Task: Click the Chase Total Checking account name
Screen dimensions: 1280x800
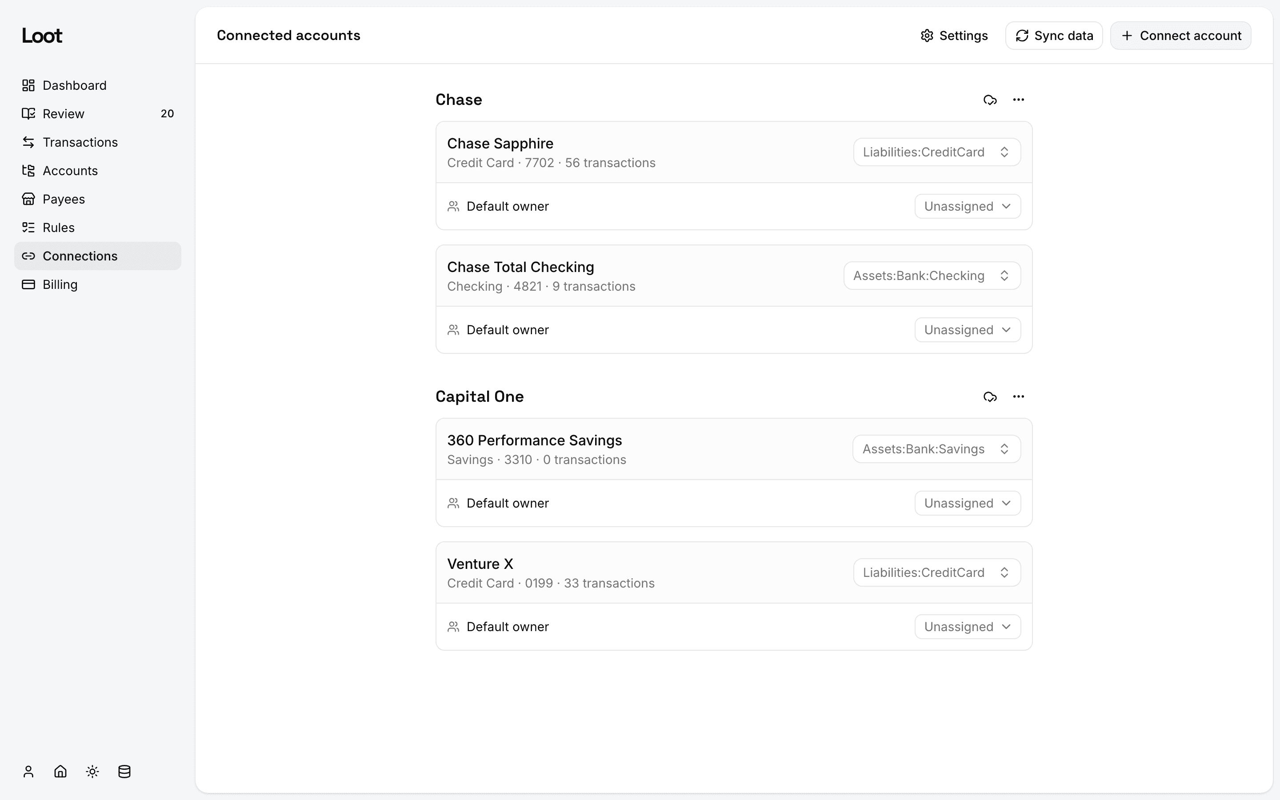Action: (x=520, y=267)
